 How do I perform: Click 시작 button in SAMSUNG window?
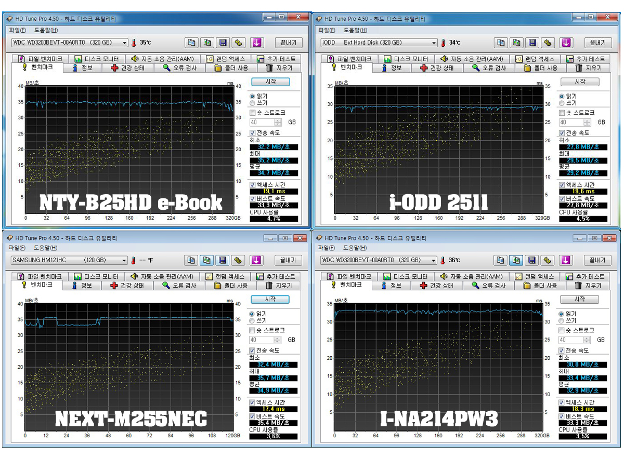pyautogui.click(x=270, y=299)
